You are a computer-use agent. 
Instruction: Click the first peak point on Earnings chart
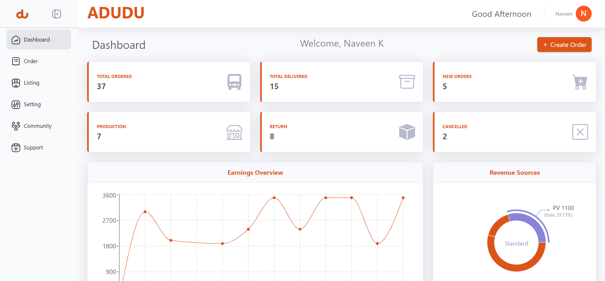145,212
